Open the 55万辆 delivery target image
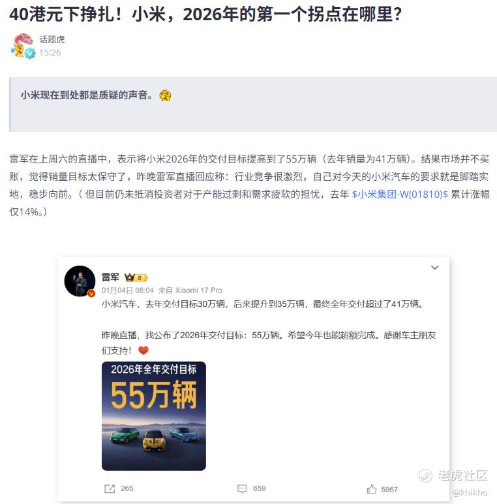 (154, 416)
